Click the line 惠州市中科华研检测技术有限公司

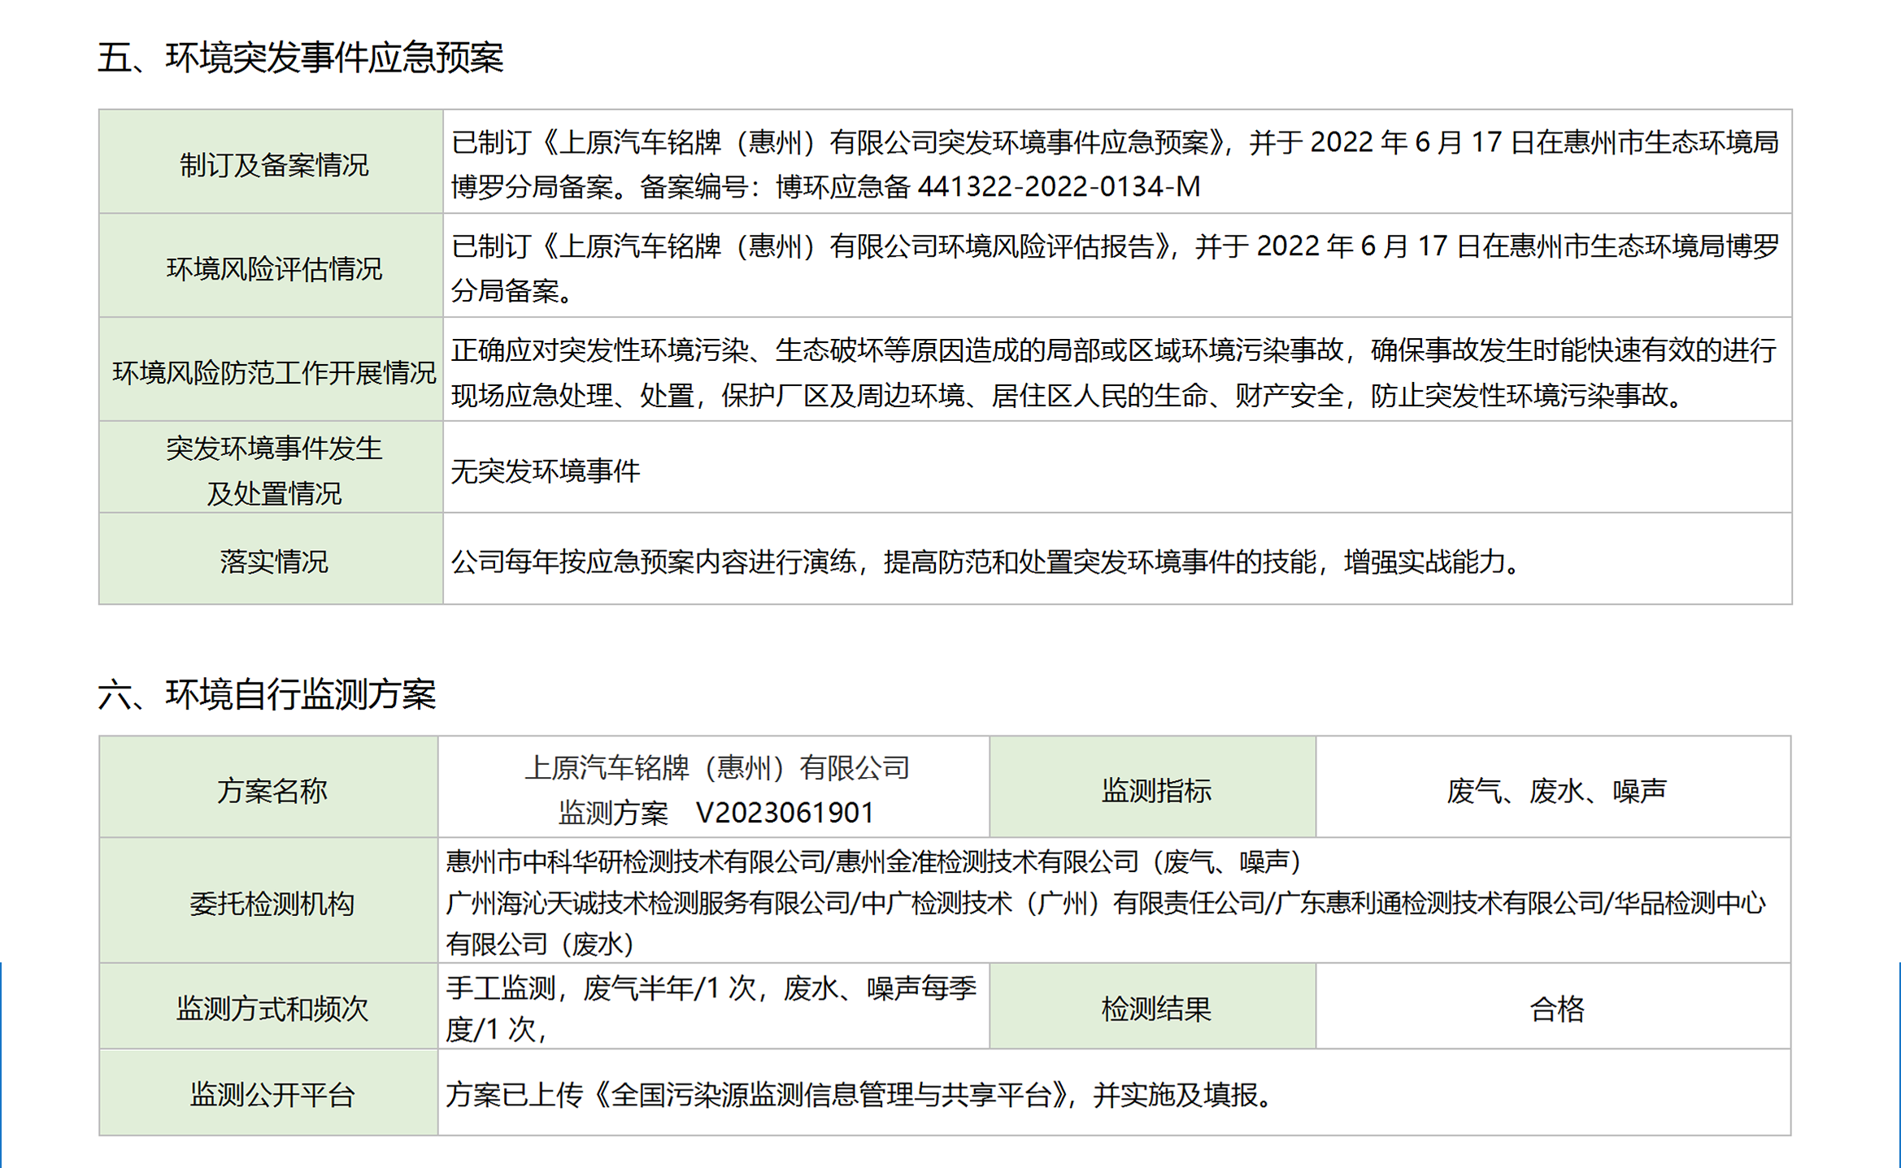[x=873, y=862]
